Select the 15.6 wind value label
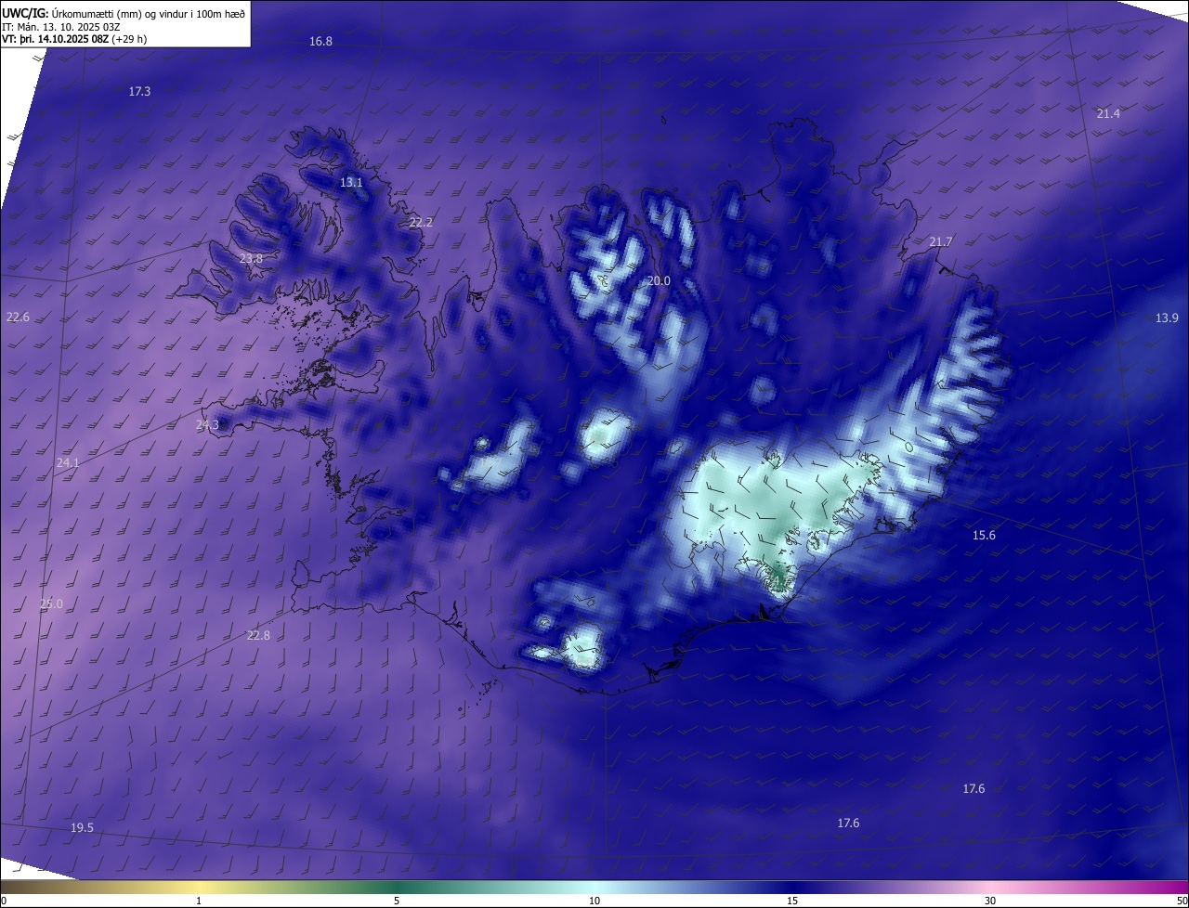Viewport: 1189px width, 908px height. (x=984, y=536)
